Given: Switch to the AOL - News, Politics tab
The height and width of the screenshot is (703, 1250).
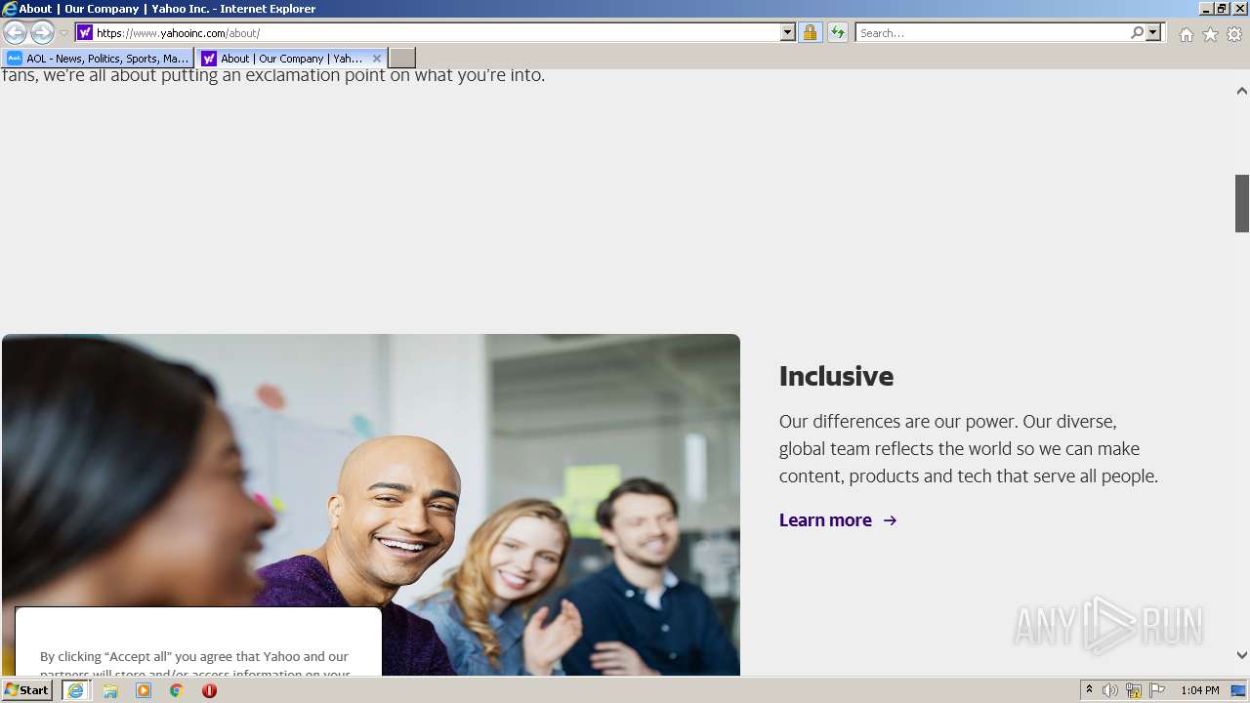Looking at the screenshot, I should (x=98, y=59).
